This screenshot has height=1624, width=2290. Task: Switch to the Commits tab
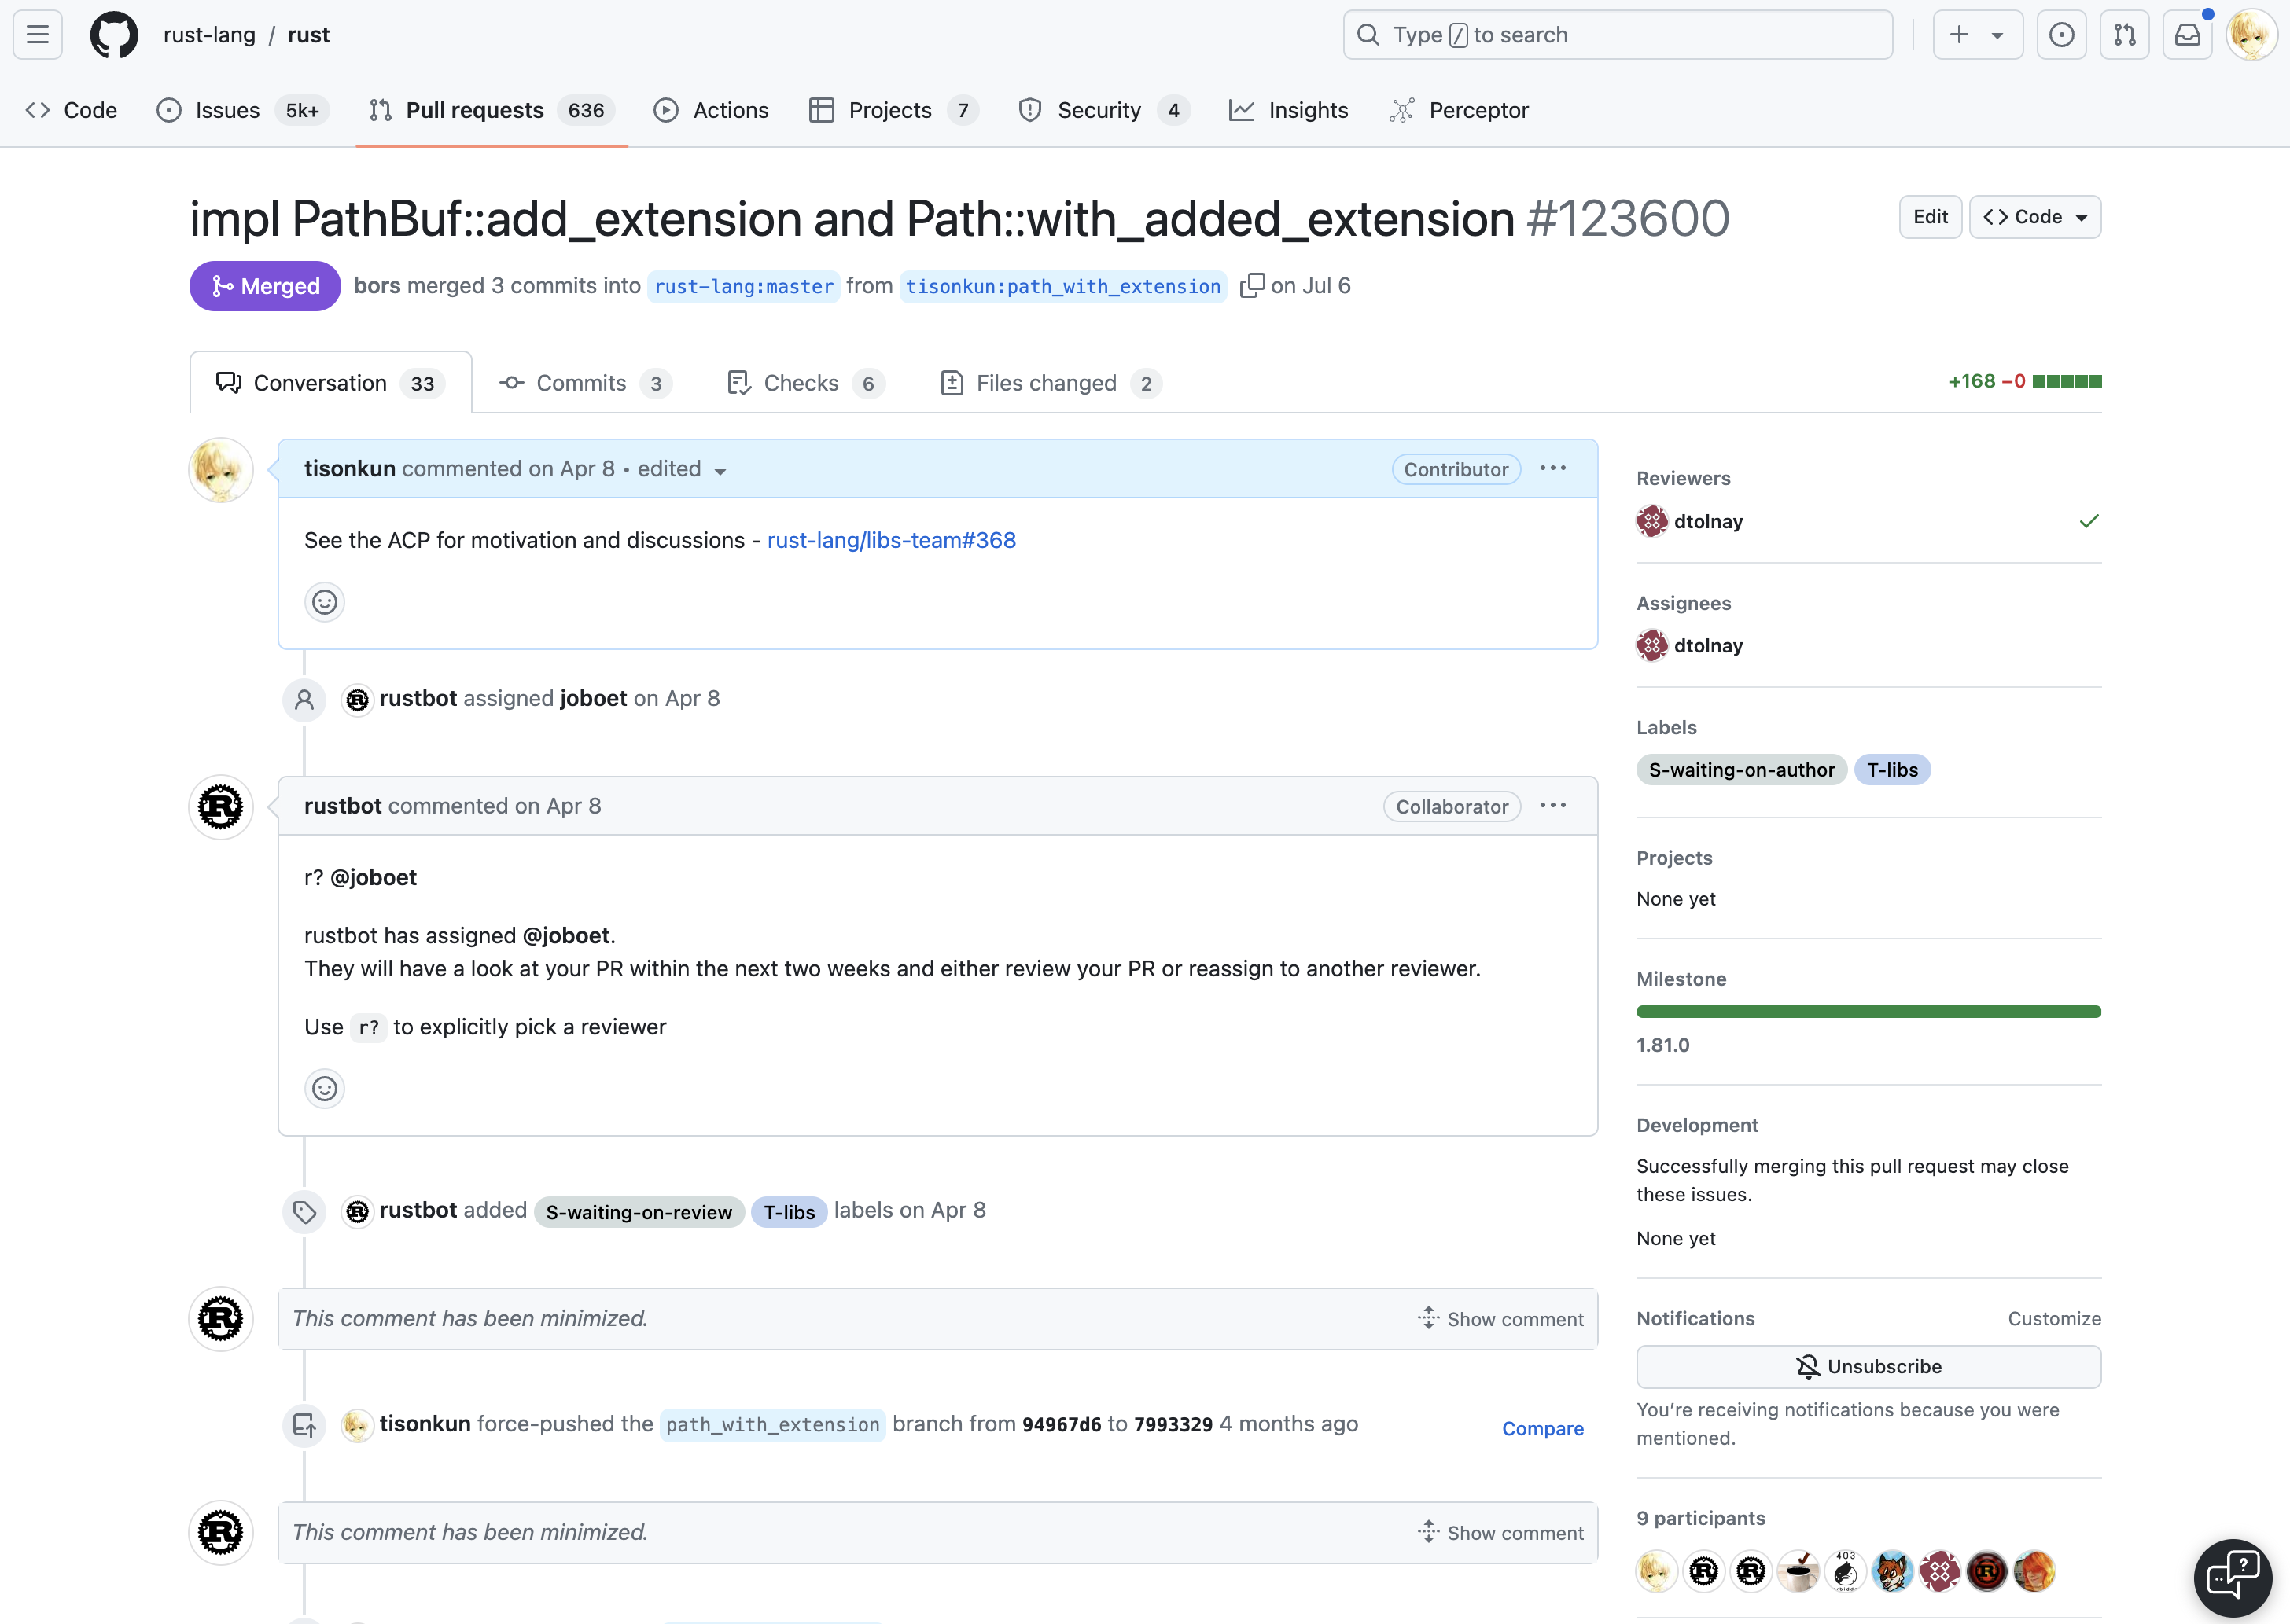585,383
